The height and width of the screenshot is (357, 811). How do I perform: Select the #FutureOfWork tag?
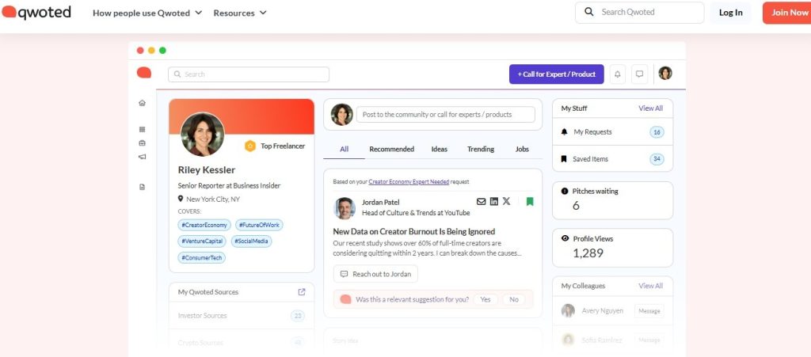pyautogui.click(x=259, y=226)
